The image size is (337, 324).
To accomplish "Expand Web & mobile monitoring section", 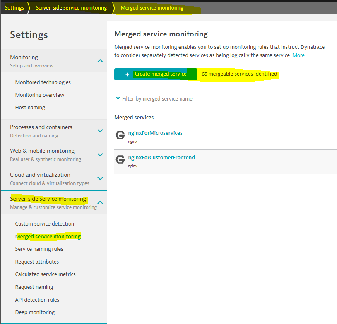I will coord(100,155).
